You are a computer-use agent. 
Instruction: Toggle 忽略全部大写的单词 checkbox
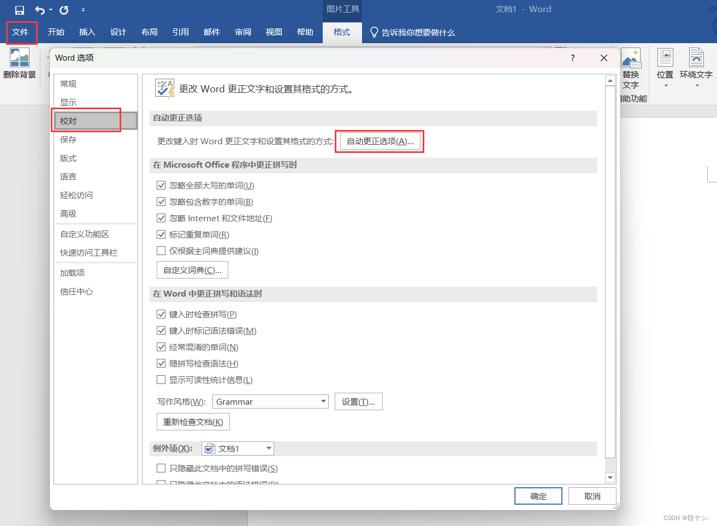click(161, 186)
